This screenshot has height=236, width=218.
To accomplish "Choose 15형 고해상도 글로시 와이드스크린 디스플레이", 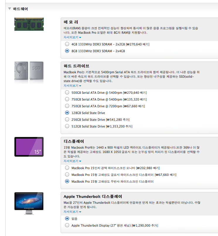I will point(67,175).
